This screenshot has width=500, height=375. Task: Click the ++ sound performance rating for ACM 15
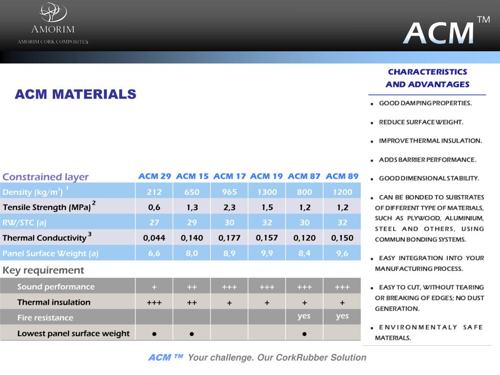click(191, 287)
